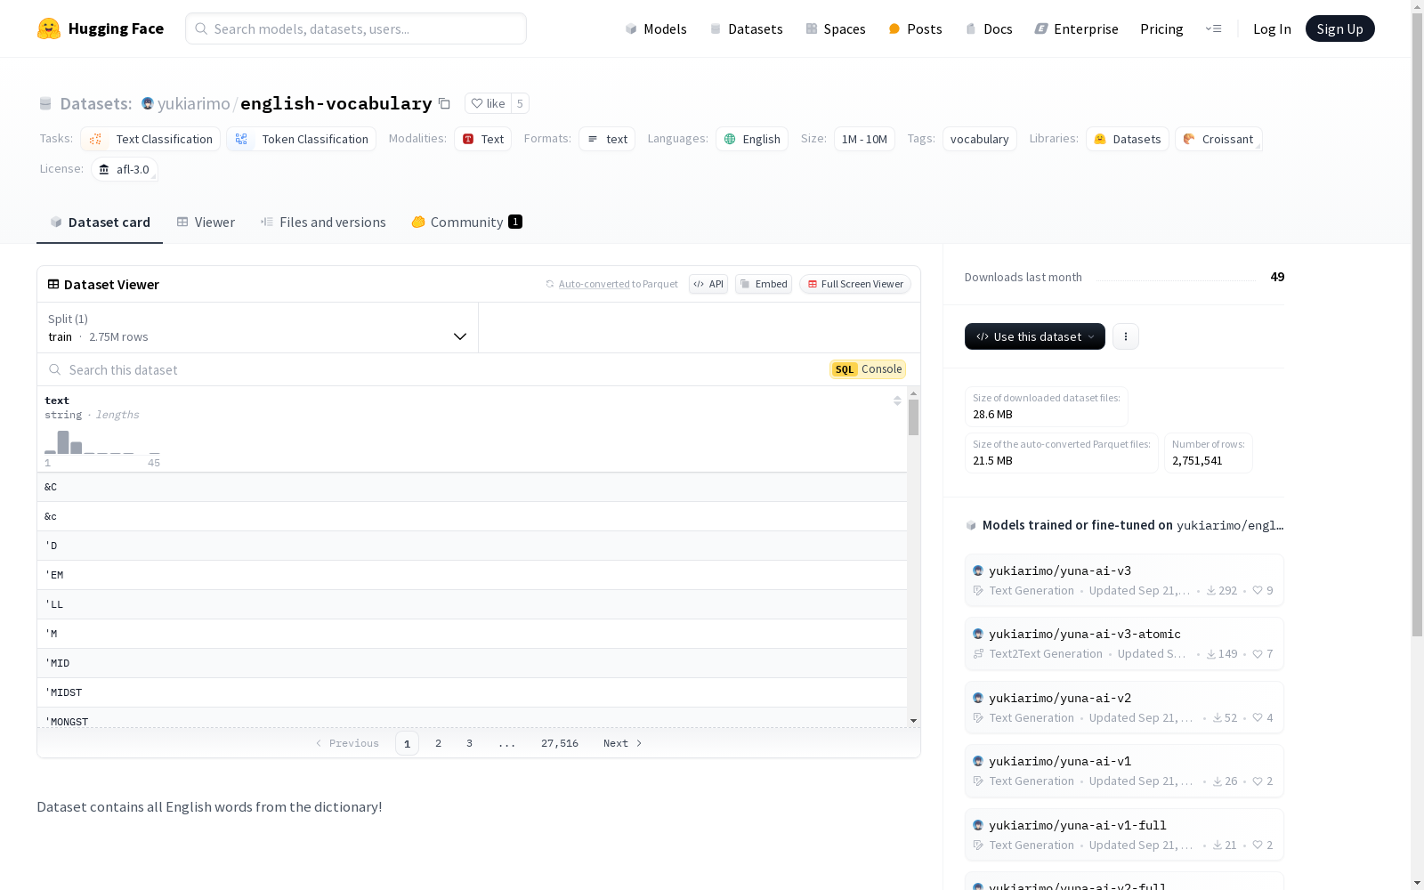Click the text length histogram chart
Image resolution: width=1424 pixels, height=890 pixels.
tap(102, 442)
